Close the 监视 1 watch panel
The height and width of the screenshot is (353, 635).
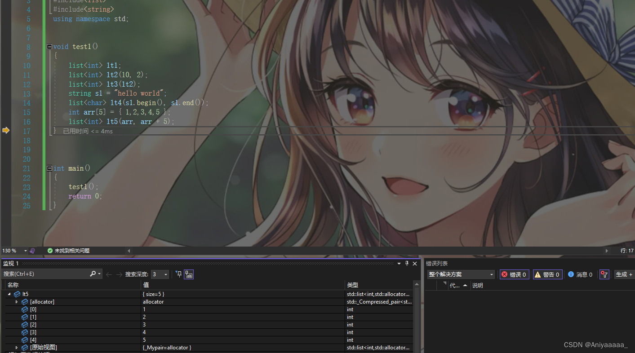click(415, 264)
